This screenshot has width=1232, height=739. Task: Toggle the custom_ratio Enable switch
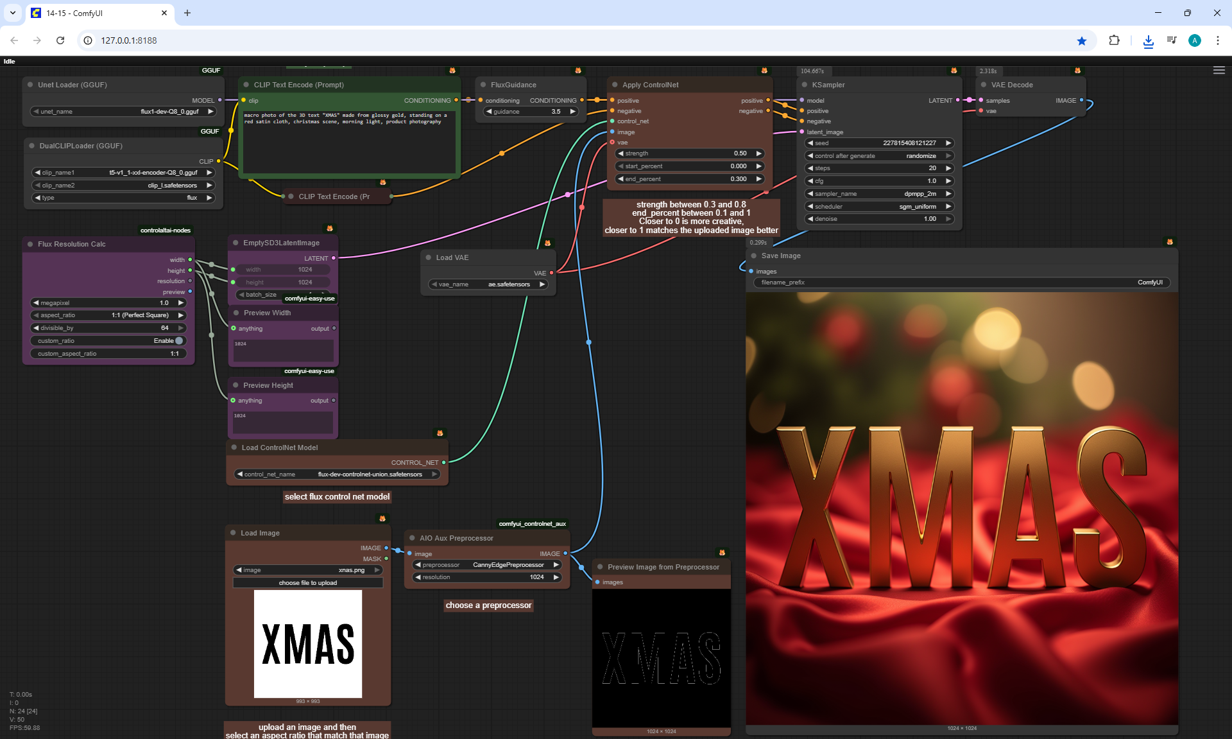pyautogui.click(x=179, y=341)
